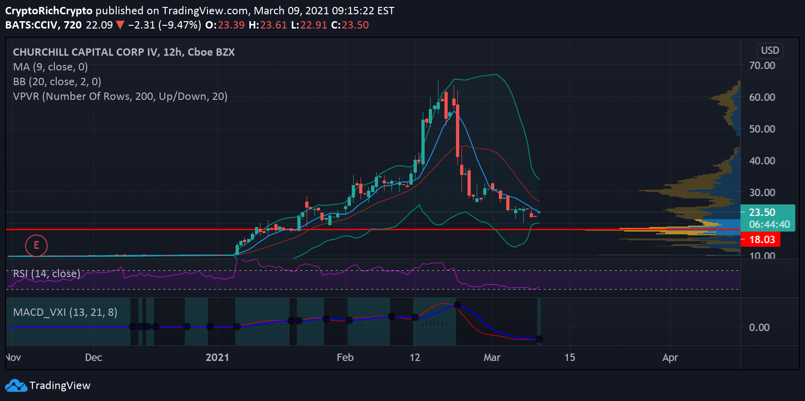
Task: Click the CryptoRichCrypto author name
Action: (49, 11)
